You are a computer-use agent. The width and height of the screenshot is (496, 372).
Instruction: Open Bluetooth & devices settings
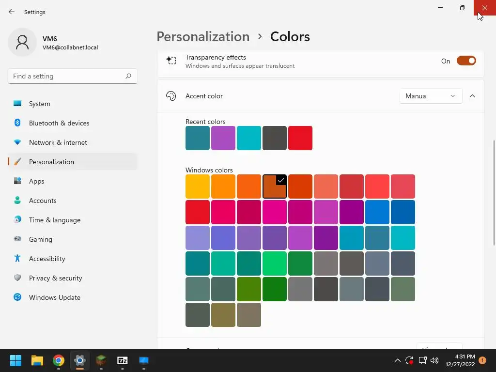(72, 123)
